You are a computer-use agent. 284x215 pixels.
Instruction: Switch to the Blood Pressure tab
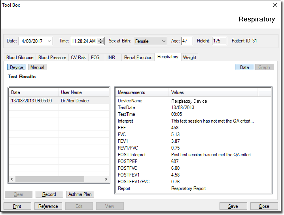pyautogui.click(x=52, y=58)
